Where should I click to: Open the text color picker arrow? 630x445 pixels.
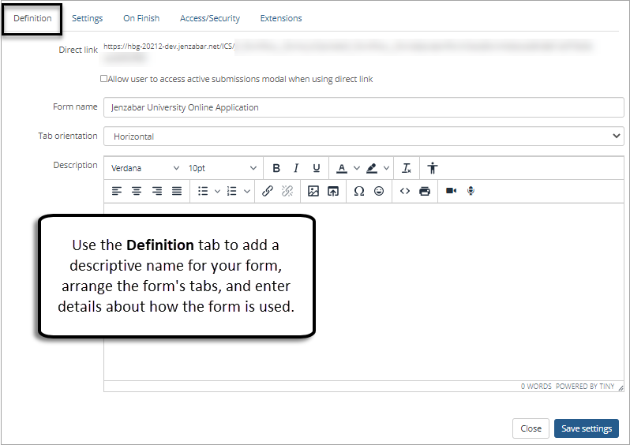(x=356, y=168)
